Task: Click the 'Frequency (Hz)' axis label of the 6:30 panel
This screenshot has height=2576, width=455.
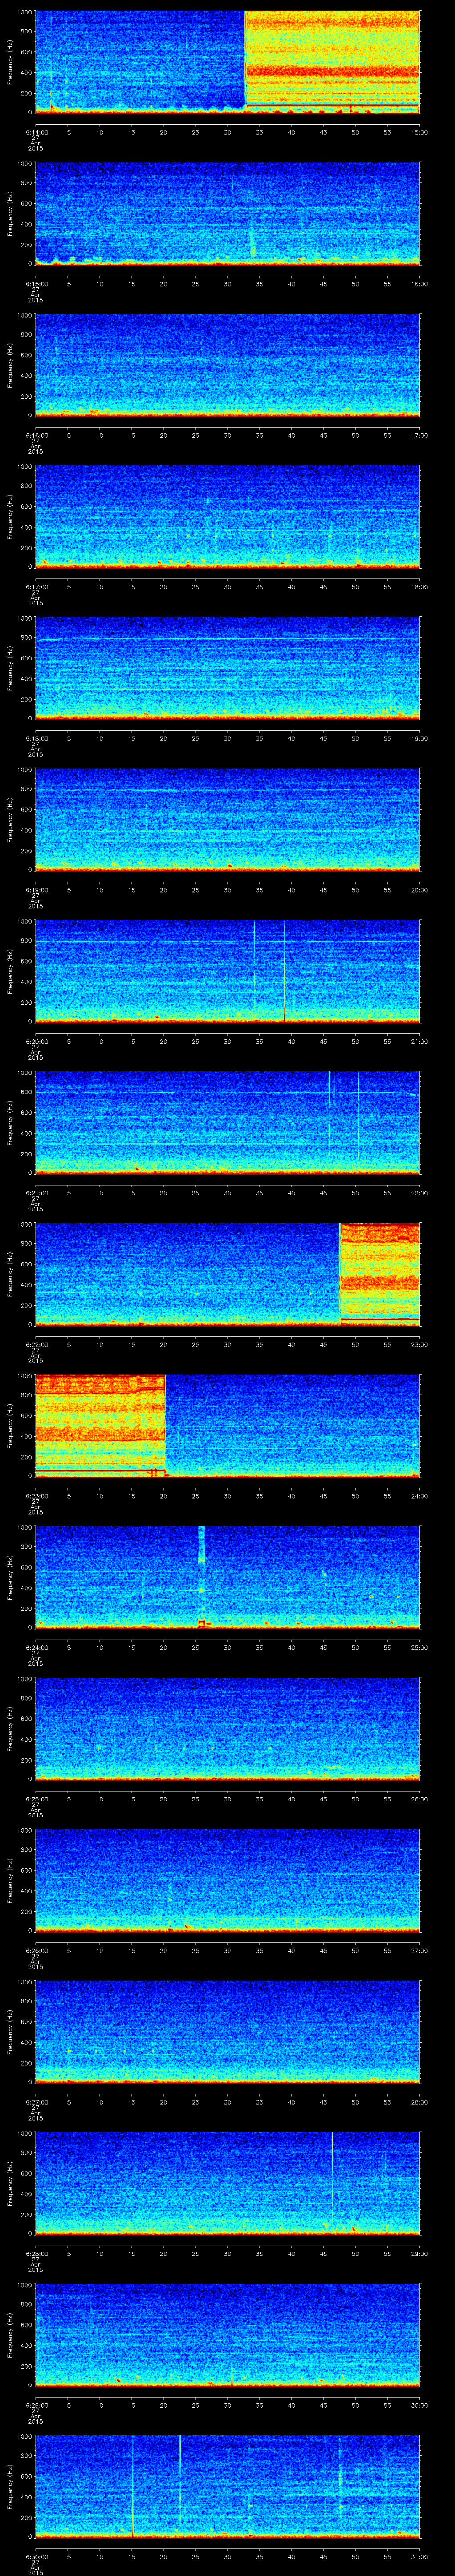Action: (x=10, y=2486)
